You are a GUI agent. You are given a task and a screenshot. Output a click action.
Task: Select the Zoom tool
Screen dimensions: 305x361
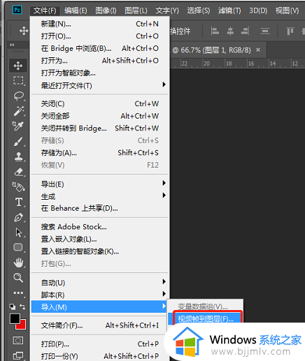[x=18, y=277]
